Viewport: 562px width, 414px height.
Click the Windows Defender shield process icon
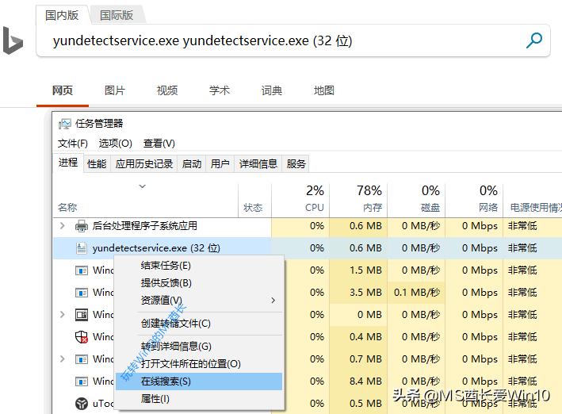point(82,337)
